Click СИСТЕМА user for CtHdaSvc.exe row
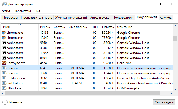 point(76,78)
